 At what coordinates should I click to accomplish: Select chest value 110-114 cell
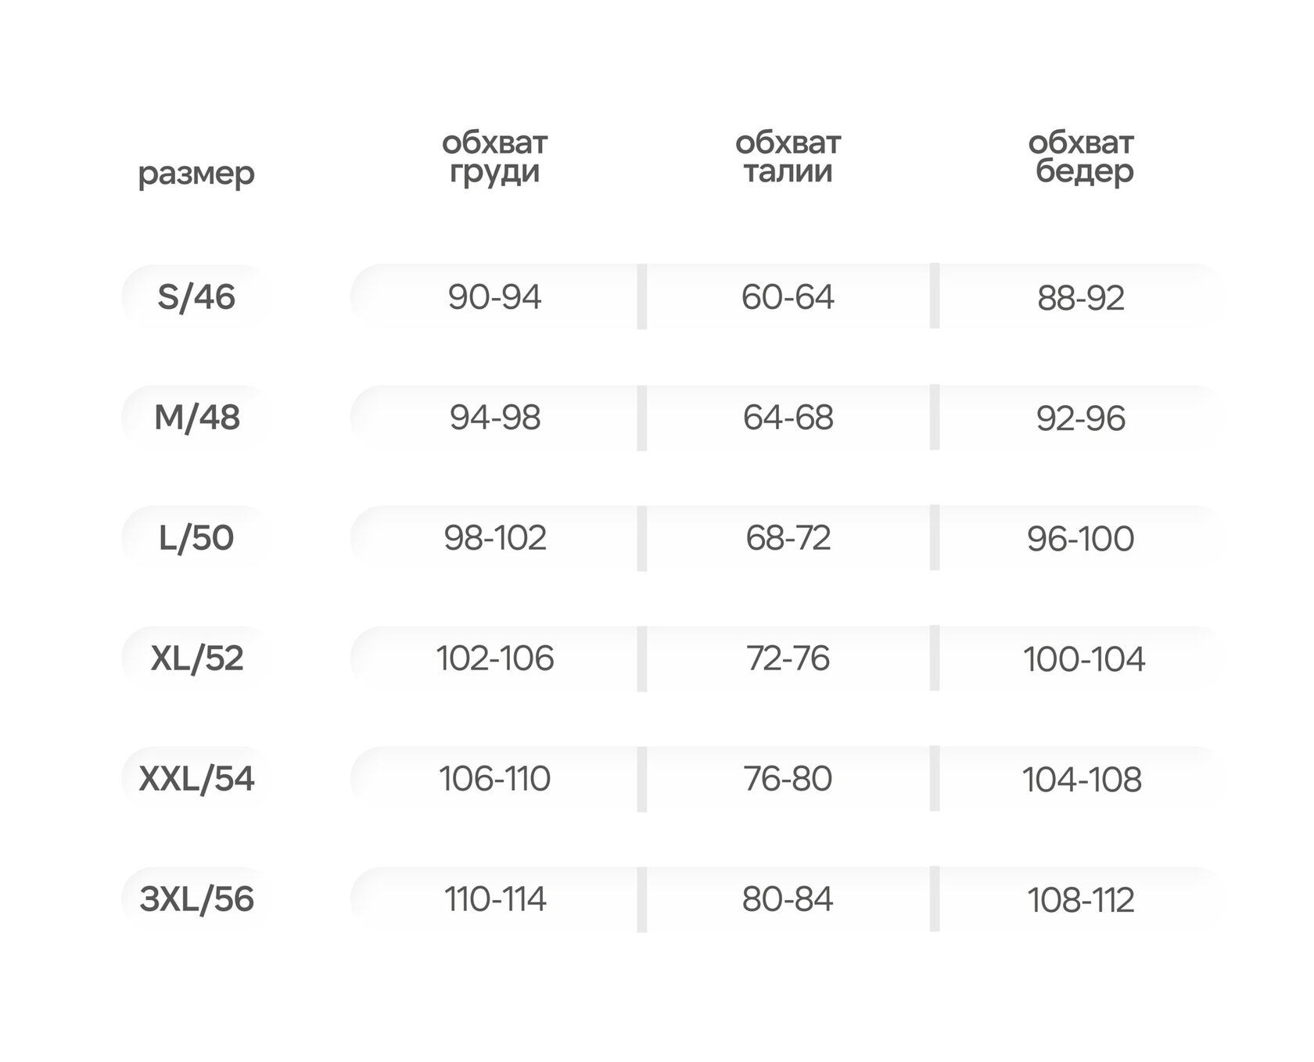click(x=494, y=899)
